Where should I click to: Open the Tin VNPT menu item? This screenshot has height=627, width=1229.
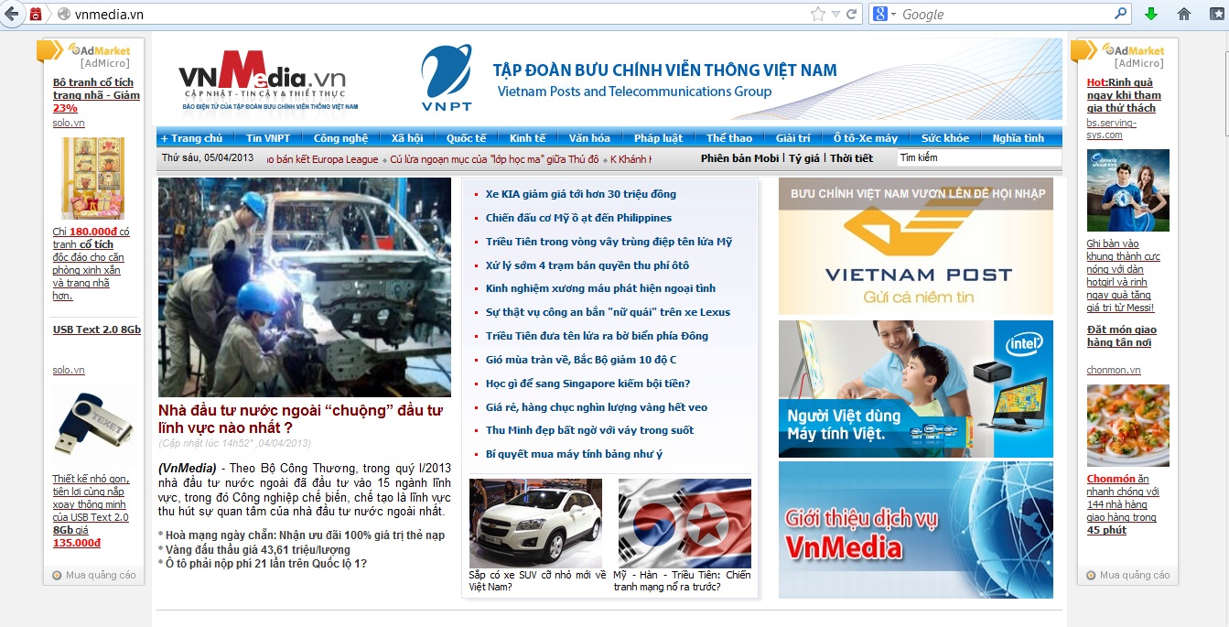(x=268, y=138)
